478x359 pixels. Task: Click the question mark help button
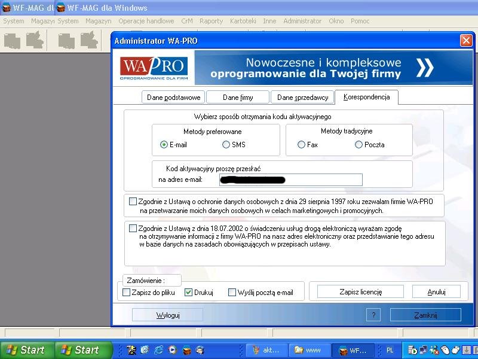pos(373,315)
